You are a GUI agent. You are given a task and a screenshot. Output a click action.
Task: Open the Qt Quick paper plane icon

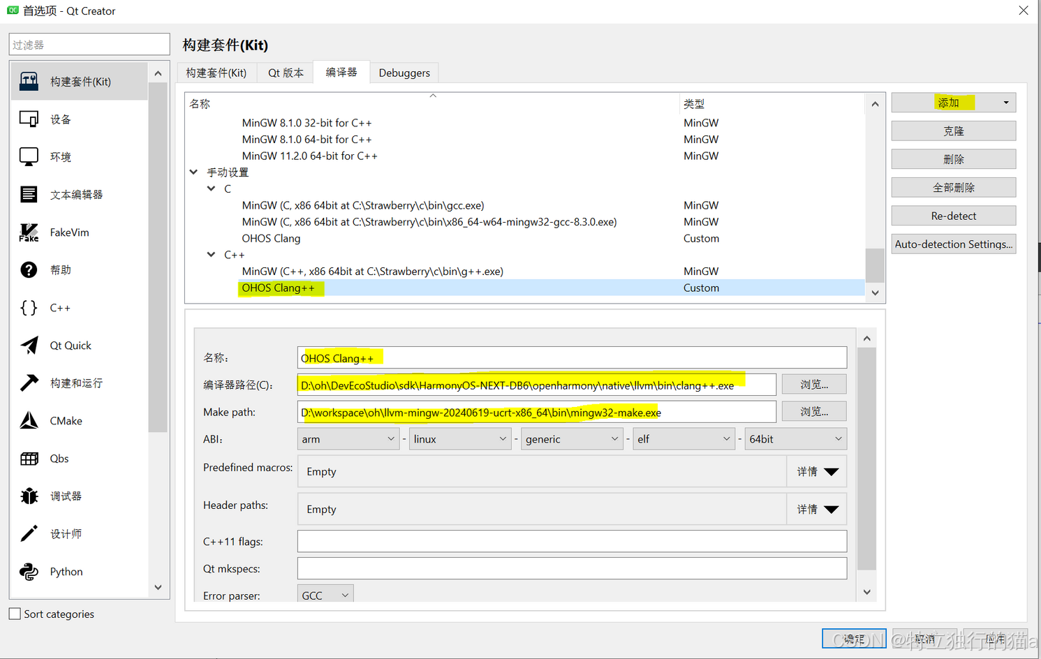[29, 346]
